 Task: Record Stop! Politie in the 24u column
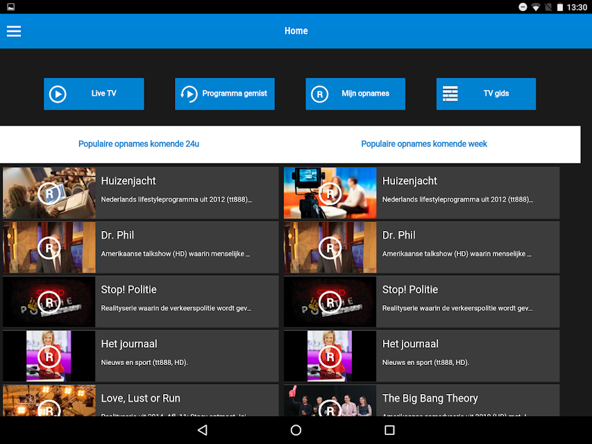[x=49, y=302]
